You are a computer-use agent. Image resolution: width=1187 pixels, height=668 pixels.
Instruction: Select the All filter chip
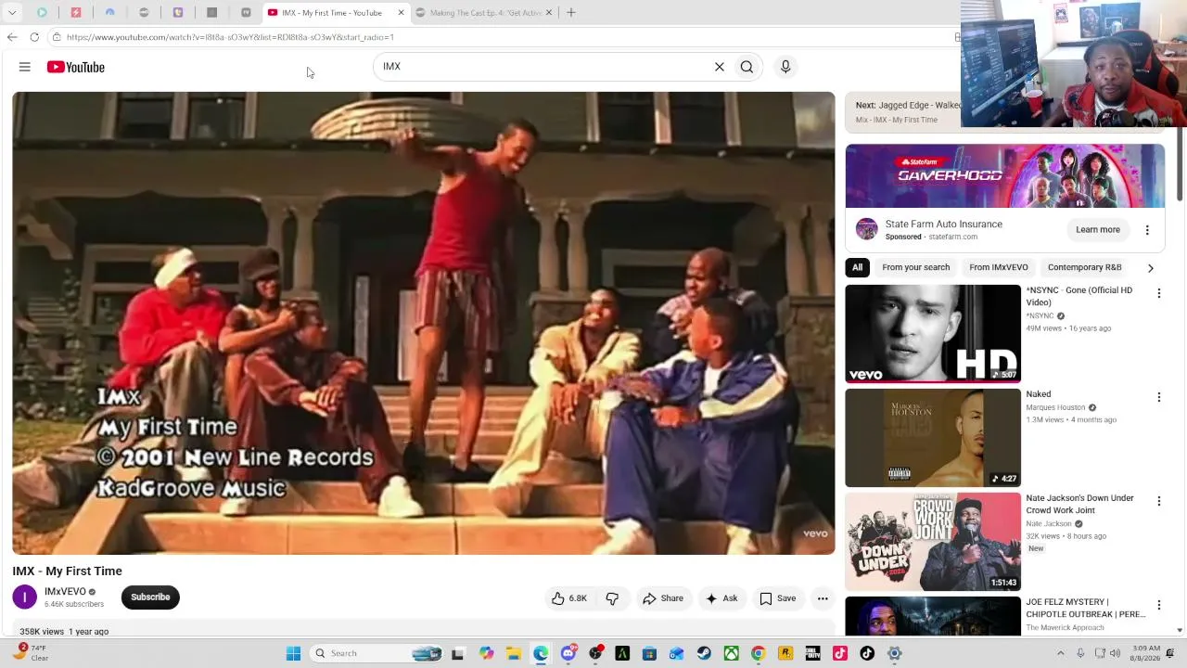[x=857, y=267]
